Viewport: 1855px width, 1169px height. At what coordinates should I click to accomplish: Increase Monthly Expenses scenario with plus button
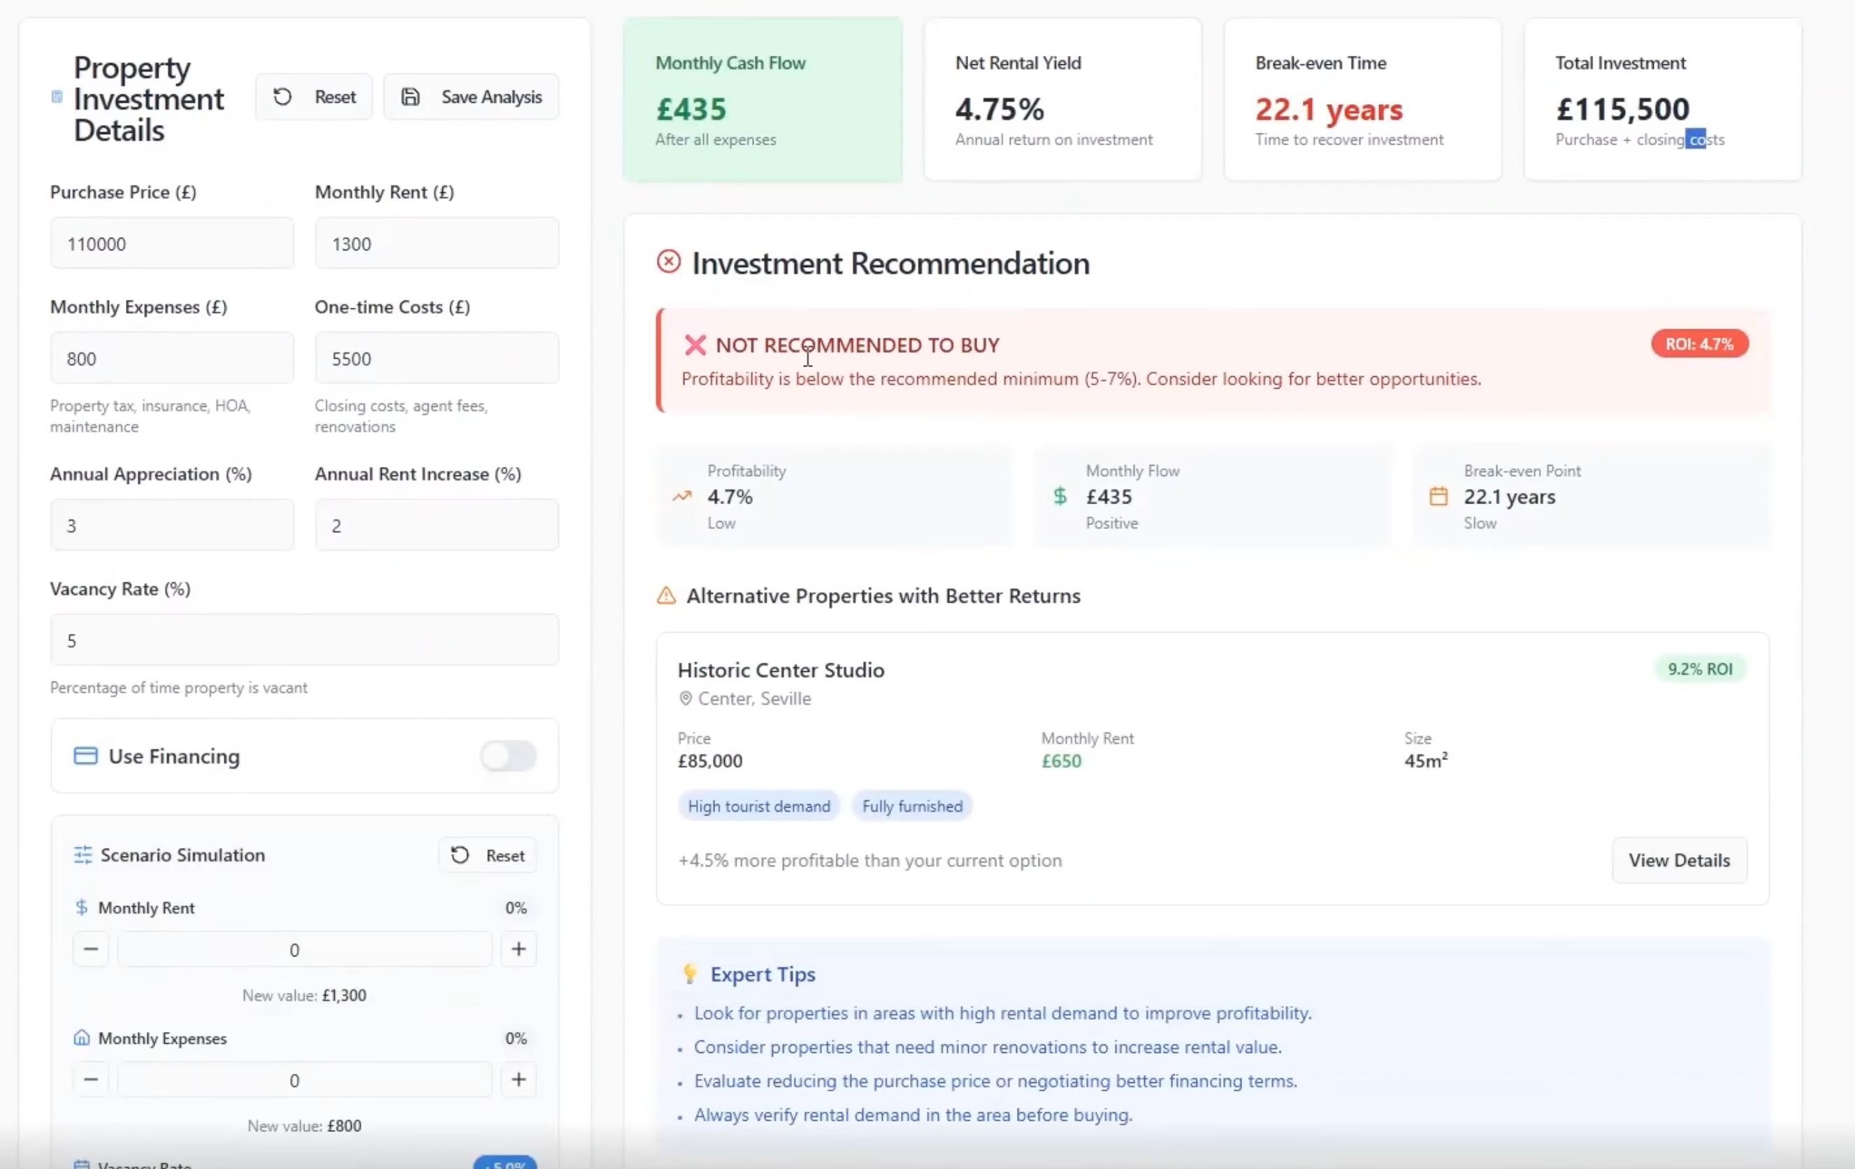tap(519, 1080)
